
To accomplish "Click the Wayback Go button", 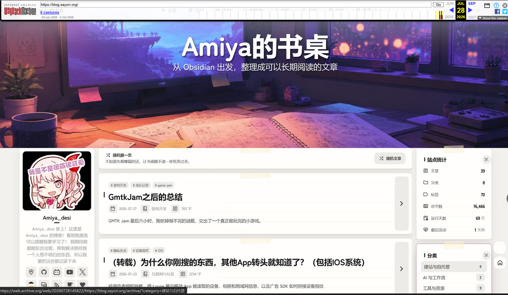I will tap(438, 5).
